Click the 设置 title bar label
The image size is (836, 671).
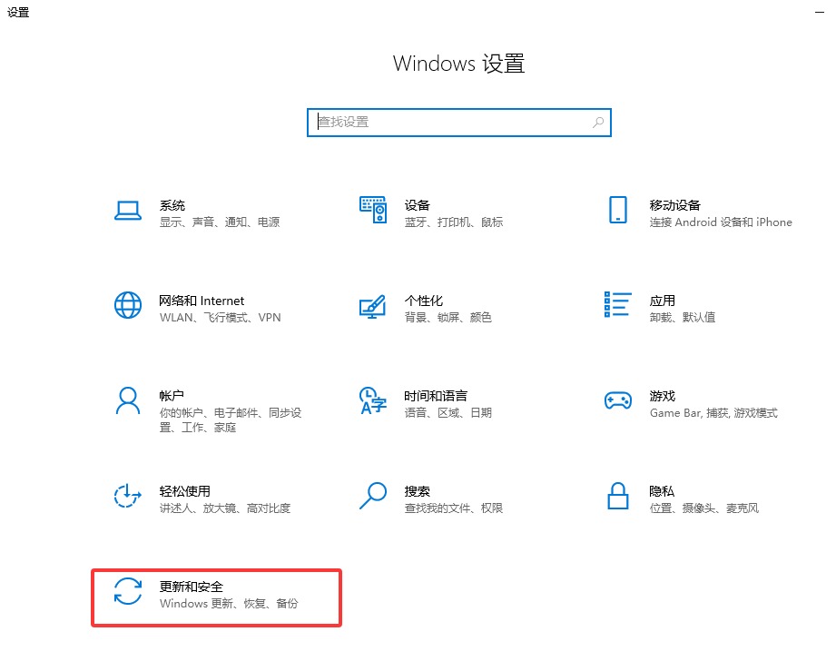17,13
